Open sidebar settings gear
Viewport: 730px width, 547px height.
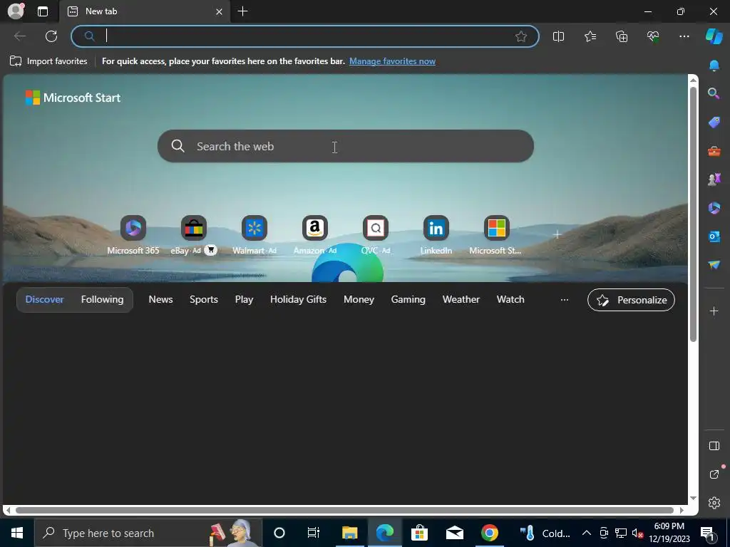(714, 503)
